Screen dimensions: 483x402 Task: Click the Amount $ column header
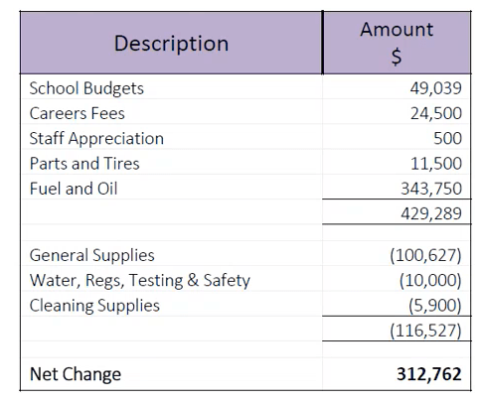(397, 43)
